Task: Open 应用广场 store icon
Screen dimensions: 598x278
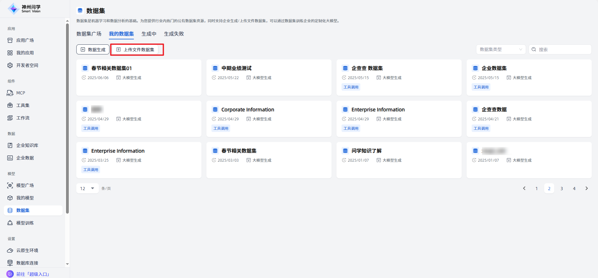Action: click(x=10, y=40)
